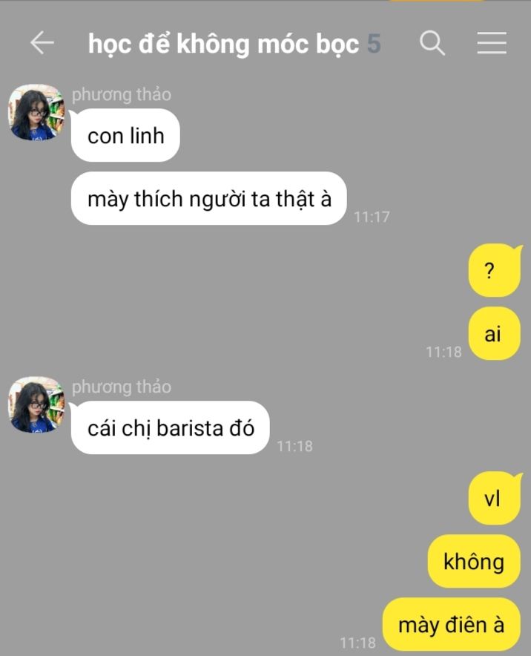Tap the first 'phương thảo' sender name

[121, 94]
